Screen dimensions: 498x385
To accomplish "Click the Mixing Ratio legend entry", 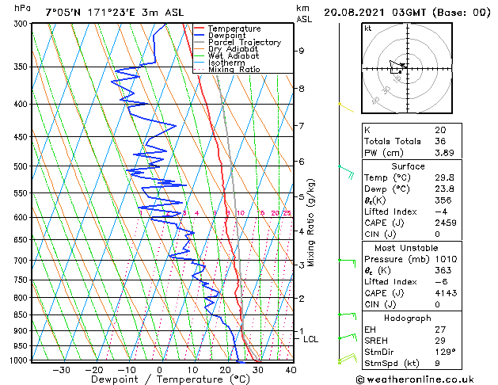I will [234, 70].
